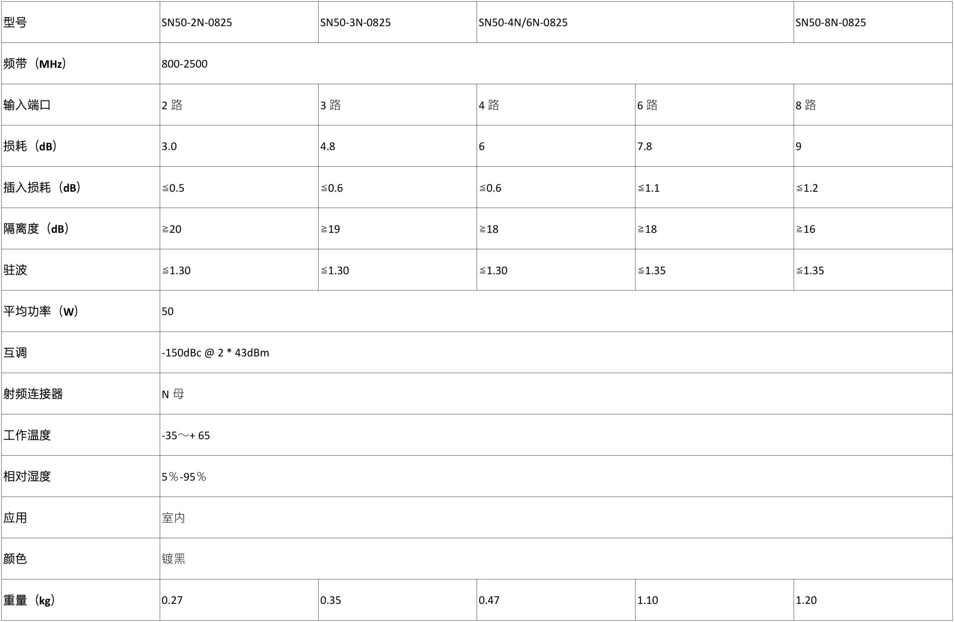Select the SN50-3N-0825 header cell
The image size is (954, 622).
(397, 22)
